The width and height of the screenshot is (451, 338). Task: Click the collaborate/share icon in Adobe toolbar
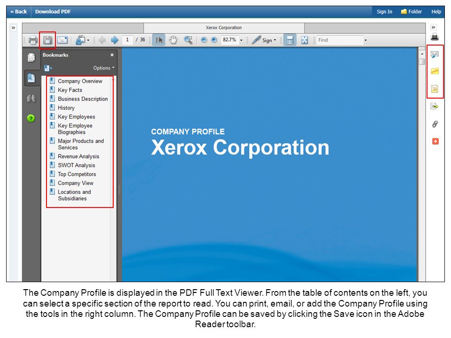point(80,40)
